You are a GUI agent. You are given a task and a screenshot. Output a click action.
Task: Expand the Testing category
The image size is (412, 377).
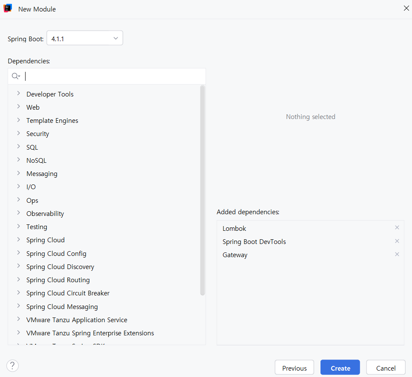point(18,226)
